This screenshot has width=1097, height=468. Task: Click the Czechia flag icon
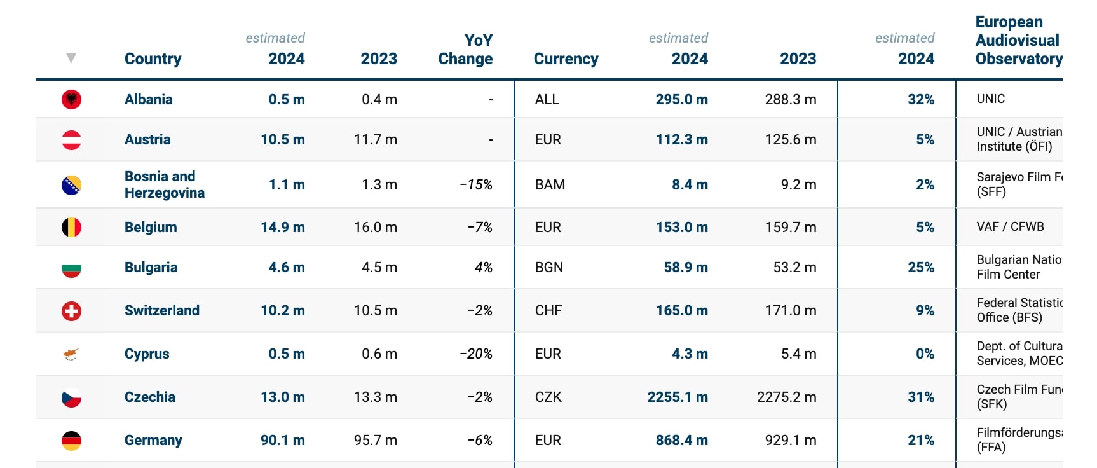pos(71,397)
